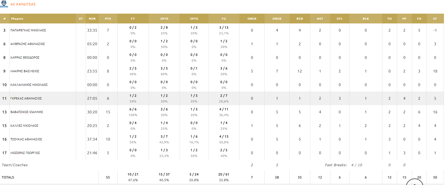This screenshot has width=445, height=185.
Task: Select the FT column header
Action: tap(133, 19)
